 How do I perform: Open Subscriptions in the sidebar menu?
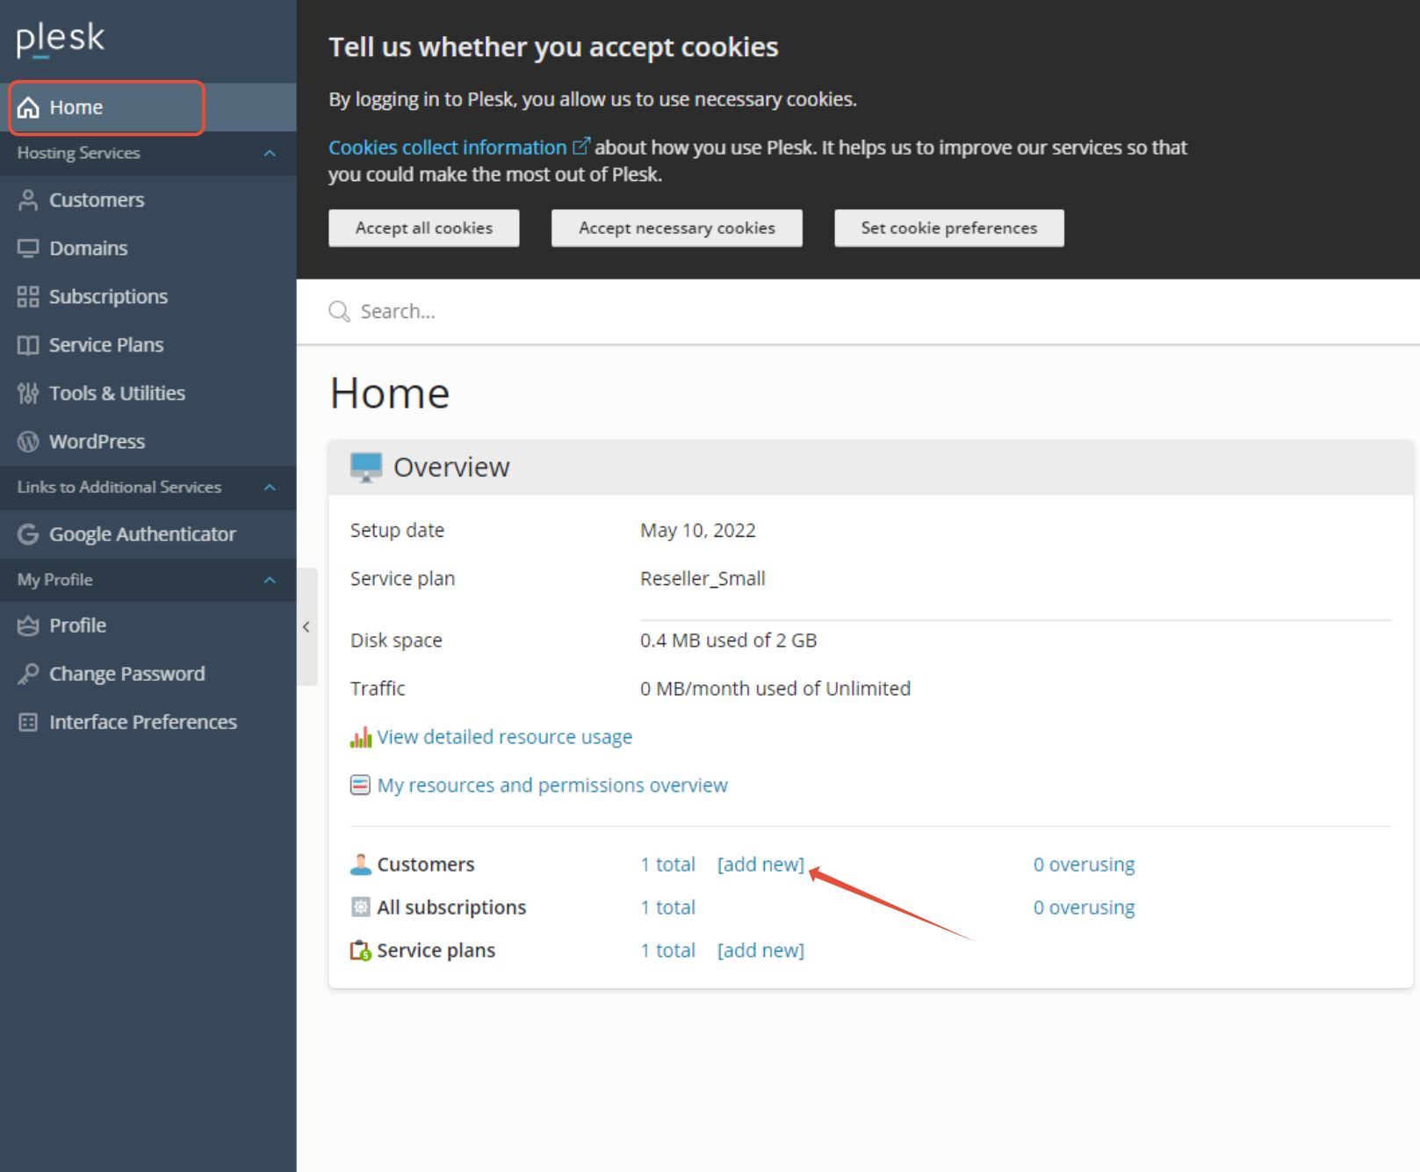tap(148, 296)
